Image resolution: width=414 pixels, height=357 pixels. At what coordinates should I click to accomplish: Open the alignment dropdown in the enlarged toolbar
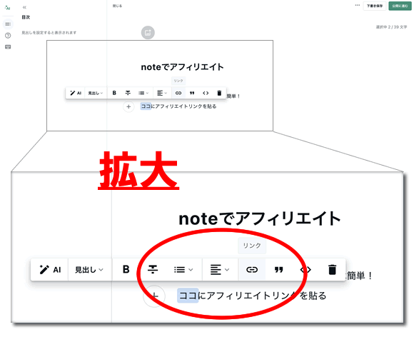(220, 270)
